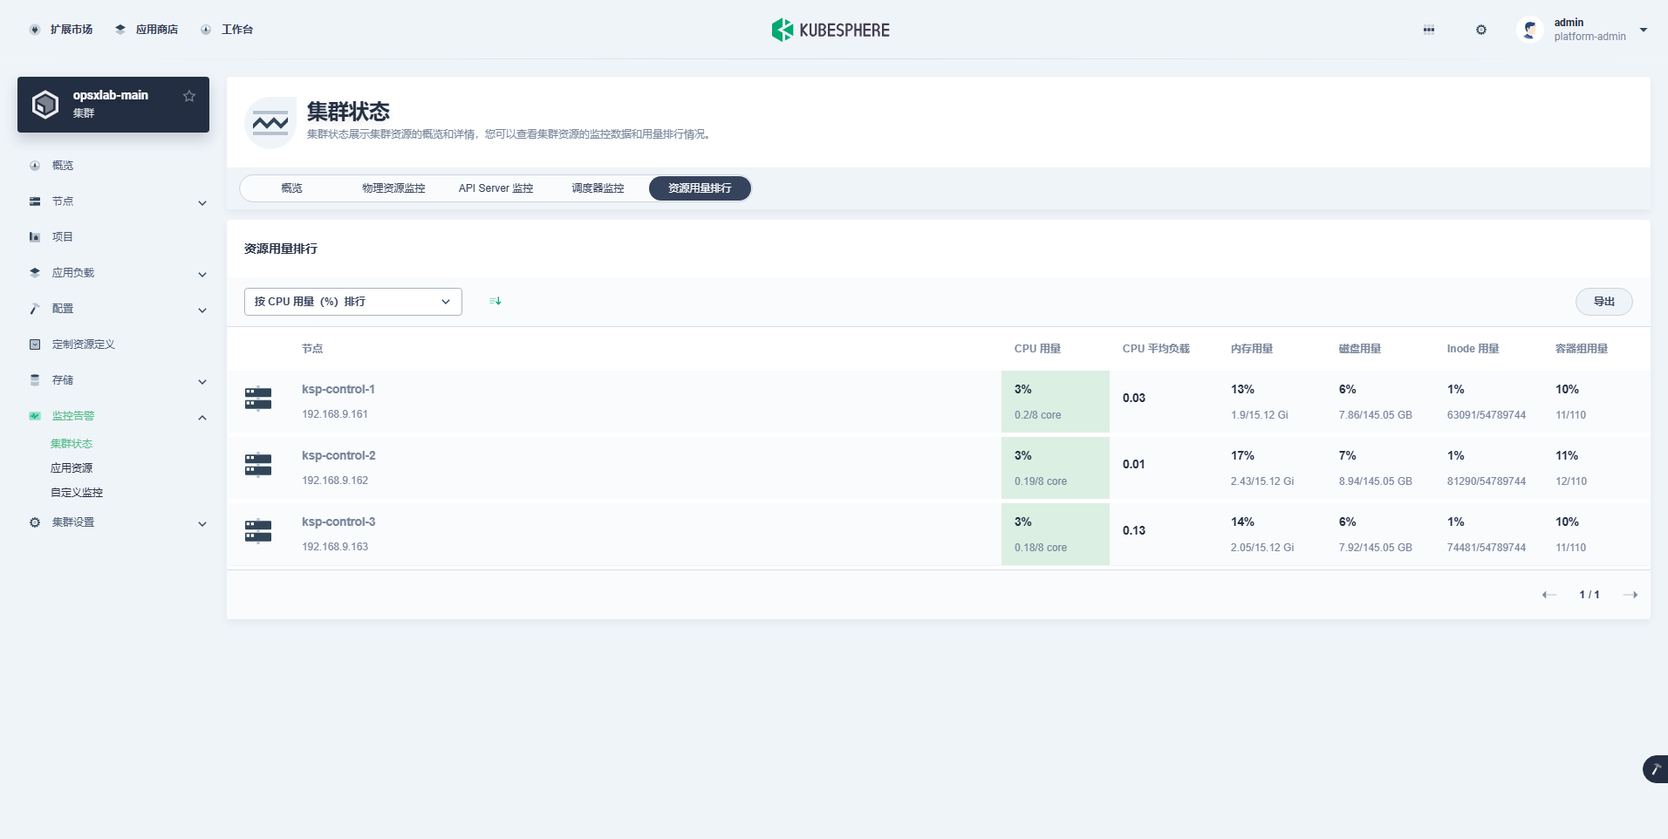Switch to the 调度器监控 tab
The image size is (1668, 839).
(598, 188)
